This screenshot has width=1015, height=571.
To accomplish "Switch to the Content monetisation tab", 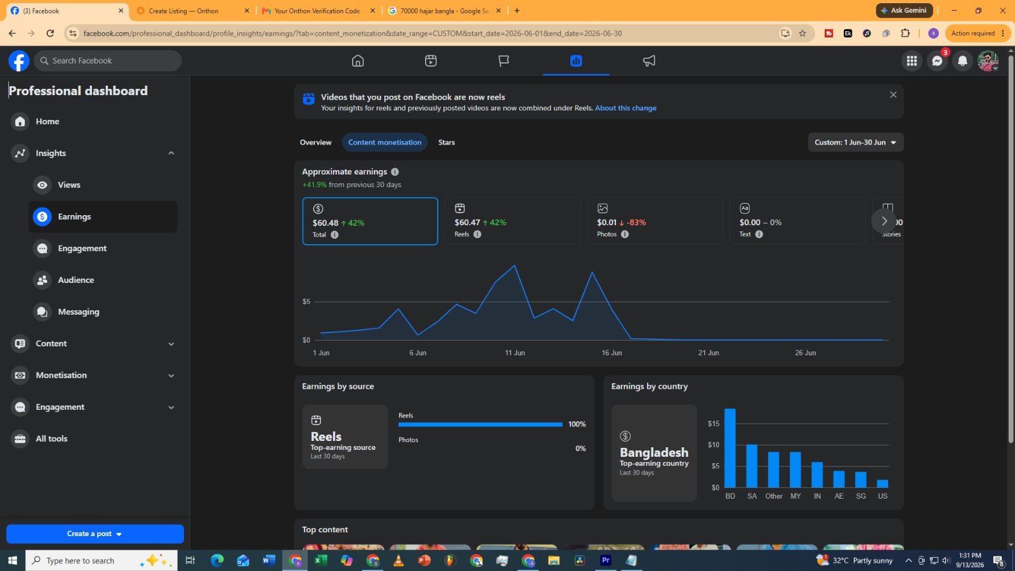I will [384, 142].
